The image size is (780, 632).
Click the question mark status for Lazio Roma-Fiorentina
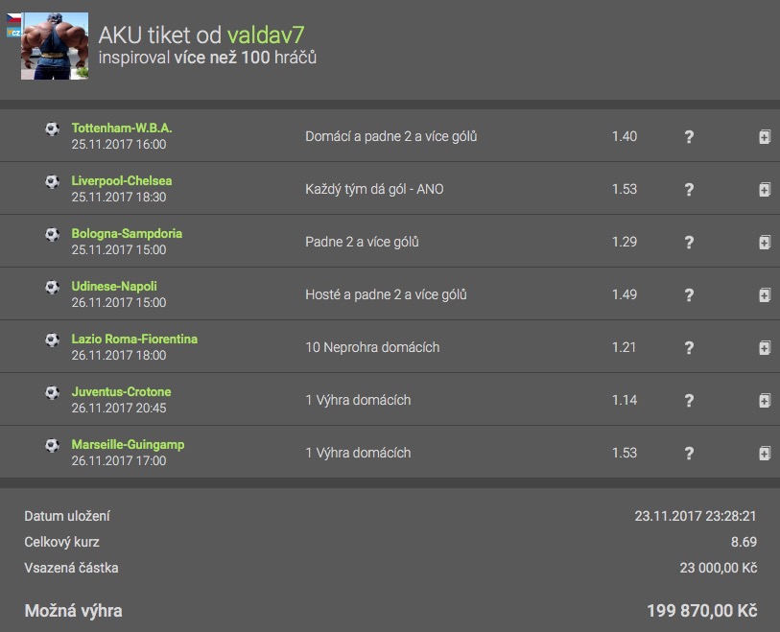click(x=689, y=348)
